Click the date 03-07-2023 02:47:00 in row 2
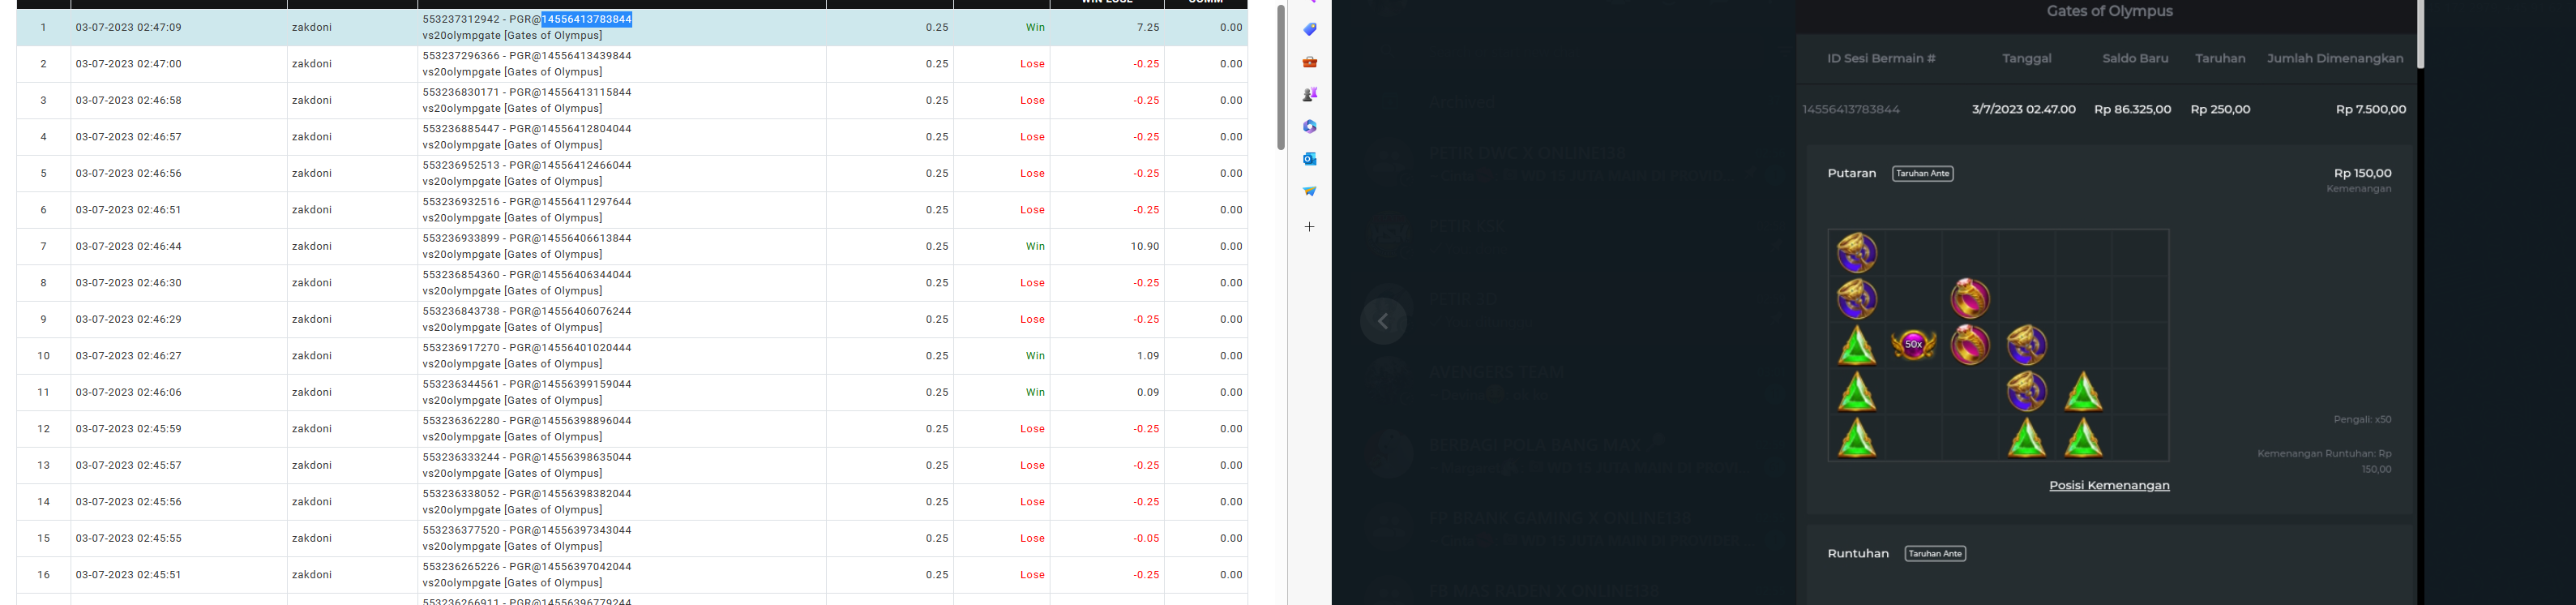Viewport: 2576px width, 605px height. pyautogui.click(x=128, y=64)
